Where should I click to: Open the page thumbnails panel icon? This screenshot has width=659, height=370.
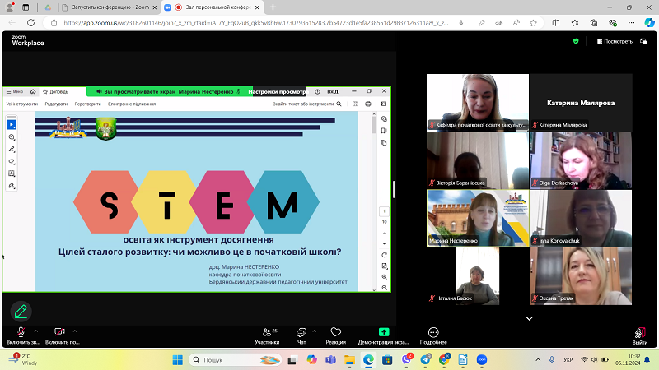pos(384,142)
